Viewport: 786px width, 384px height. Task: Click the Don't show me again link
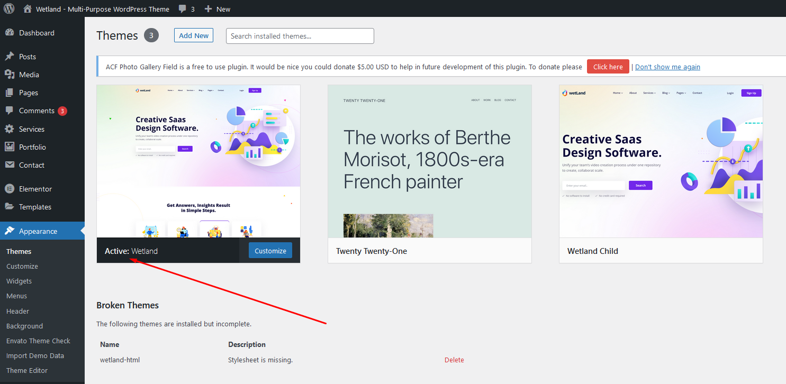[x=667, y=67]
